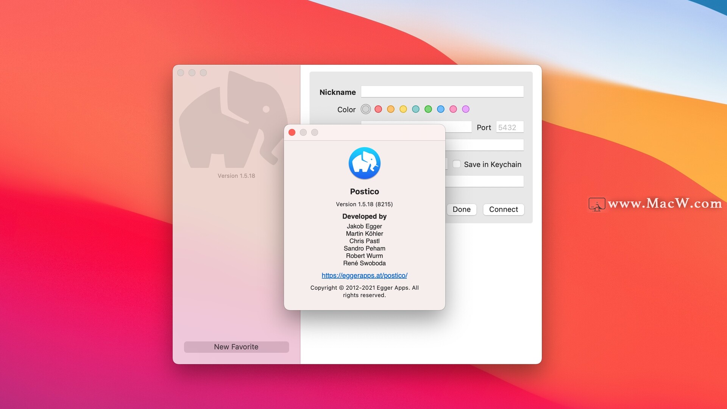Click the Nickname input field
Image resolution: width=727 pixels, height=409 pixels.
pos(442,92)
